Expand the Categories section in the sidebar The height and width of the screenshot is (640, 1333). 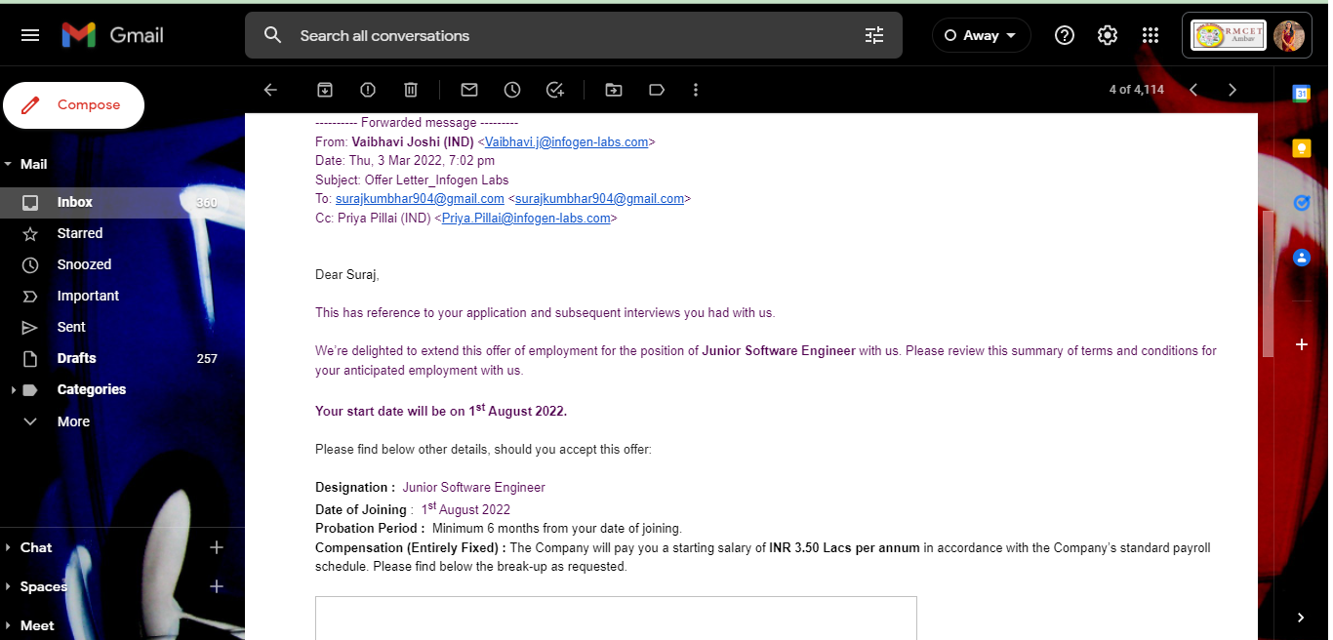(x=13, y=390)
